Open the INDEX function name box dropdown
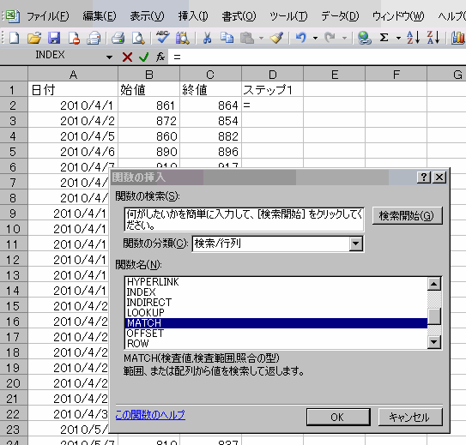 [109, 57]
